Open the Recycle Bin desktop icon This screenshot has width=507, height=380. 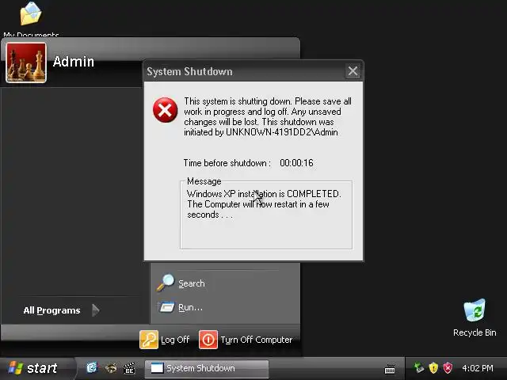click(475, 317)
